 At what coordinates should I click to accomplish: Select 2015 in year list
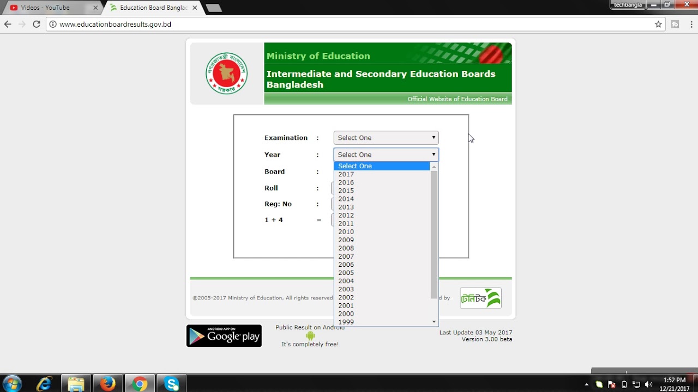click(382, 191)
